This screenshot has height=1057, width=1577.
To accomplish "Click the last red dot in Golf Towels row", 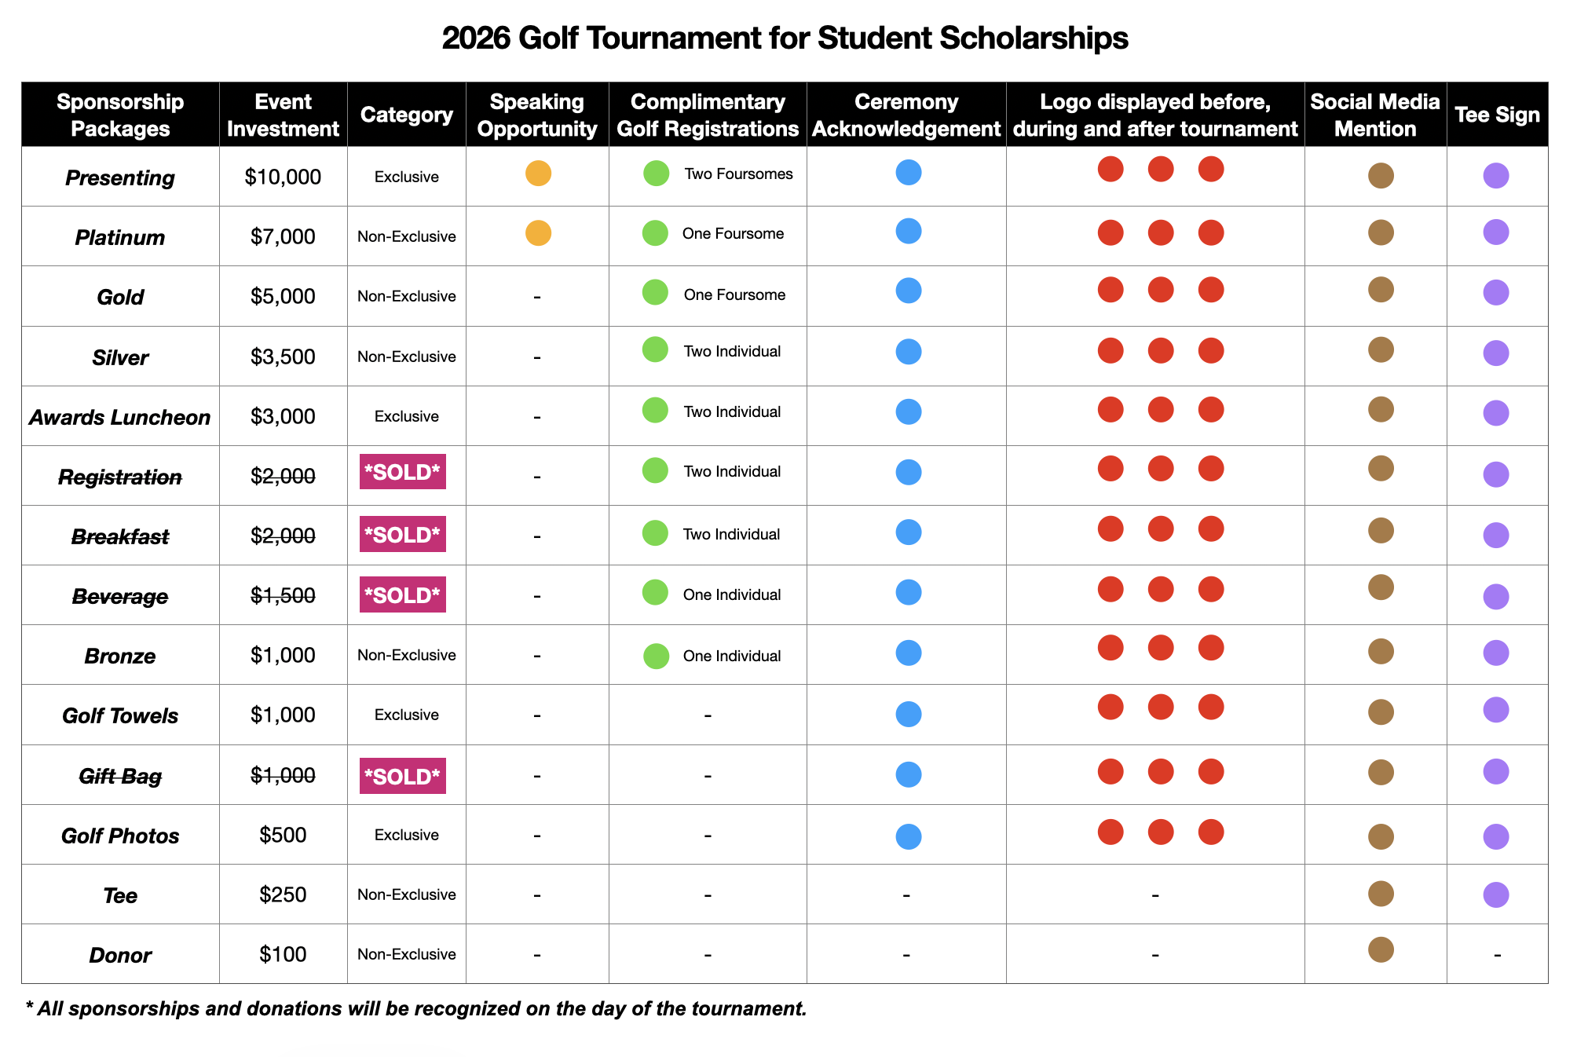I will coord(1210,707).
